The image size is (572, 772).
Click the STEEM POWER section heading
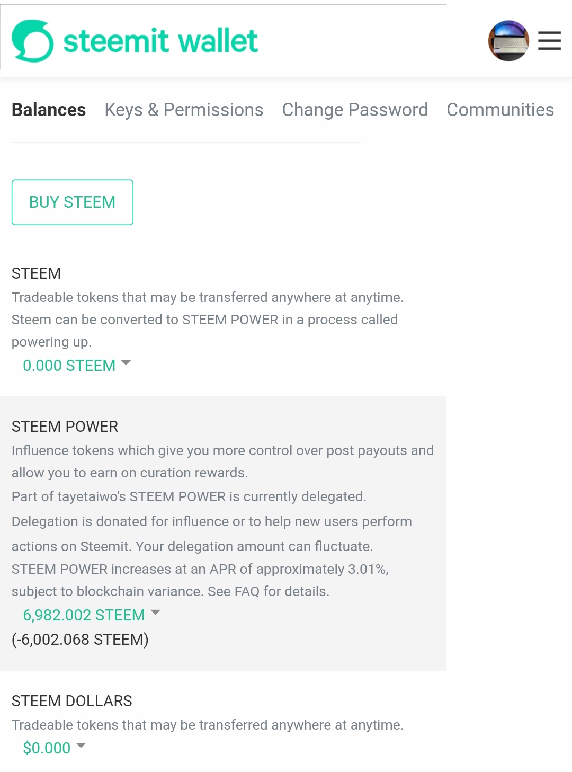coord(65,427)
